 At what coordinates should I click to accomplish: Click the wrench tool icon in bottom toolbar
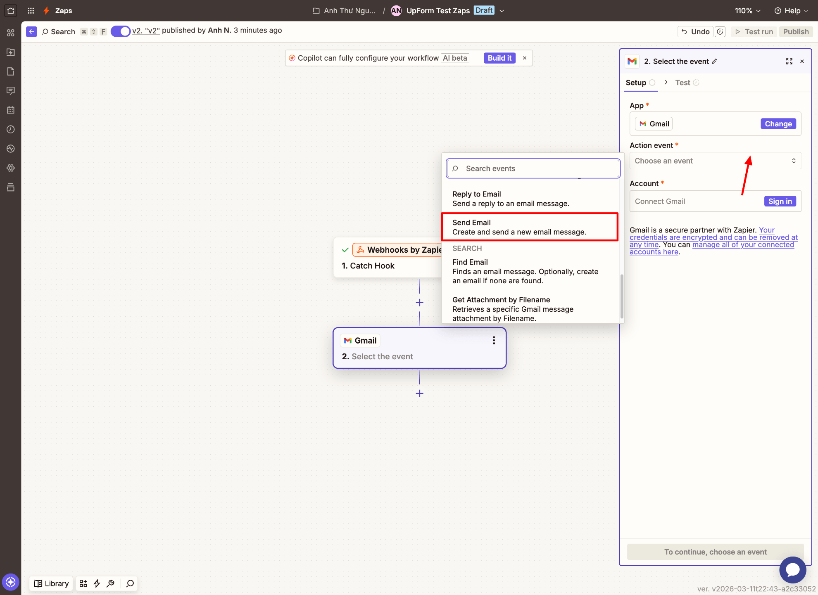(110, 583)
